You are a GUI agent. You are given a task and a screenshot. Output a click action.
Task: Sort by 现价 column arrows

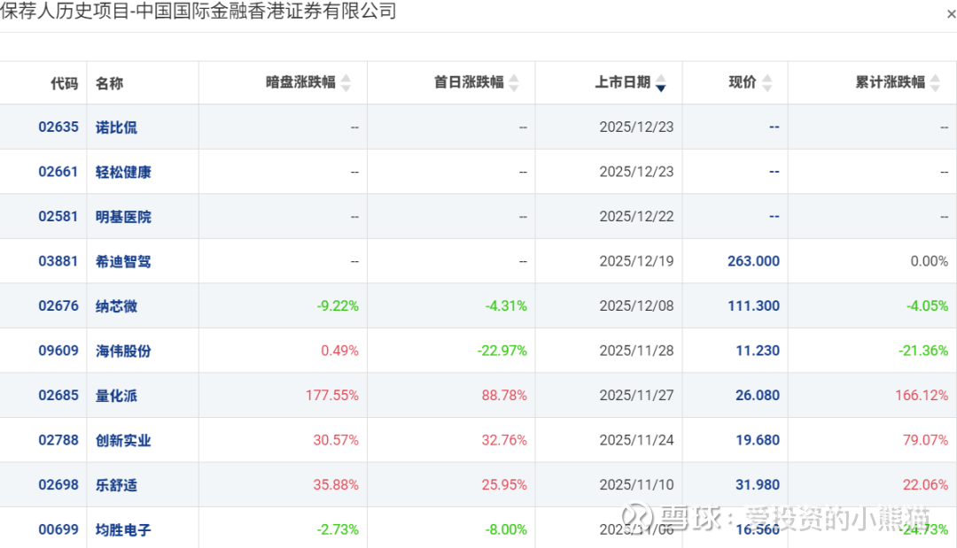pyautogui.click(x=767, y=83)
